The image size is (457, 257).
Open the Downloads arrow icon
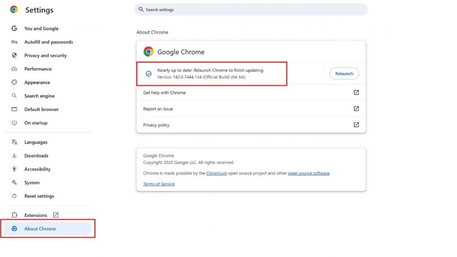pyautogui.click(x=14, y=155)
